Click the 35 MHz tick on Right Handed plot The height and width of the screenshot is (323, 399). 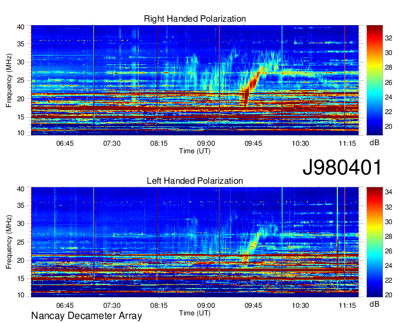21,44
